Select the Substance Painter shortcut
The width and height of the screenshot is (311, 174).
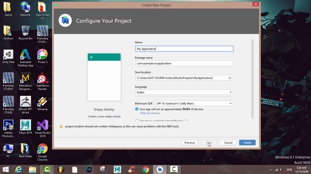click(42, 81)
